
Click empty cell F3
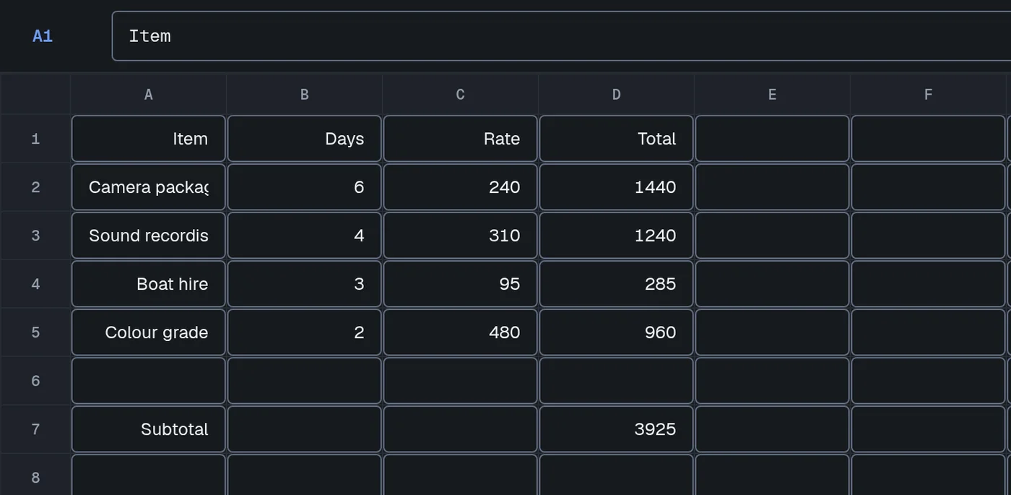929,236
